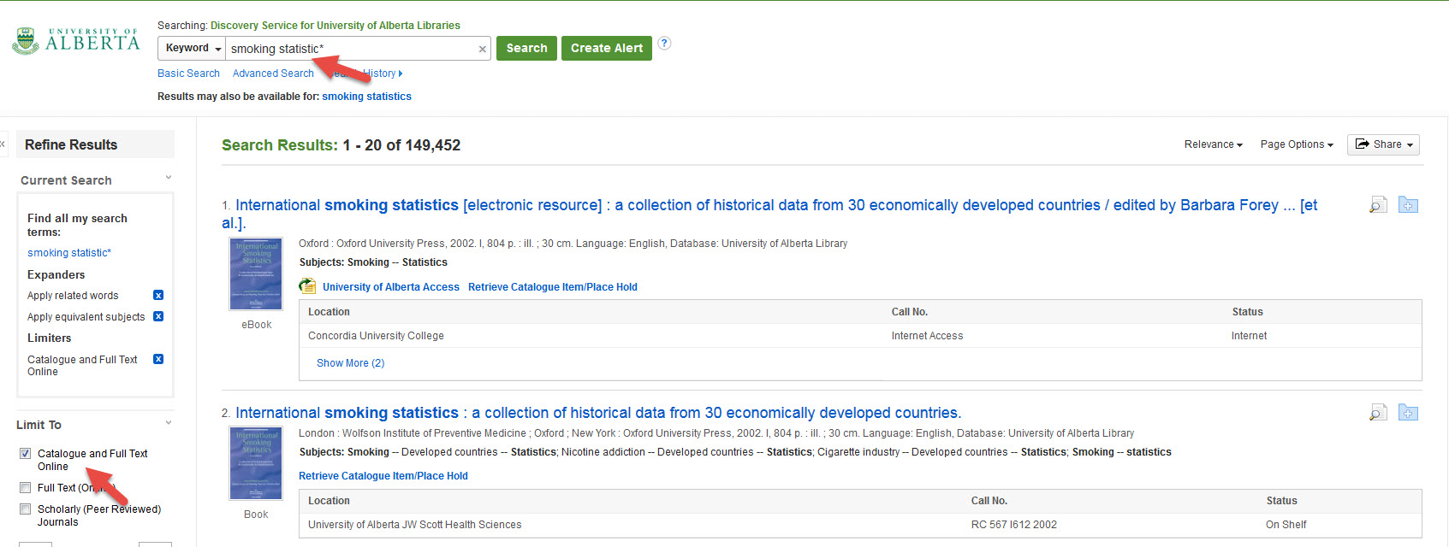Click University of Alberta JW Scott Health Sciences

(415, 525)
